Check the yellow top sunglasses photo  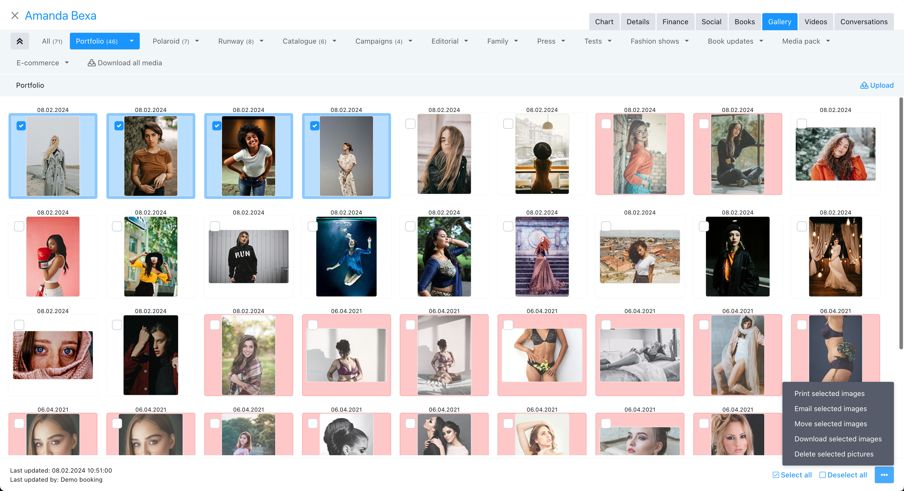[117, 227]
